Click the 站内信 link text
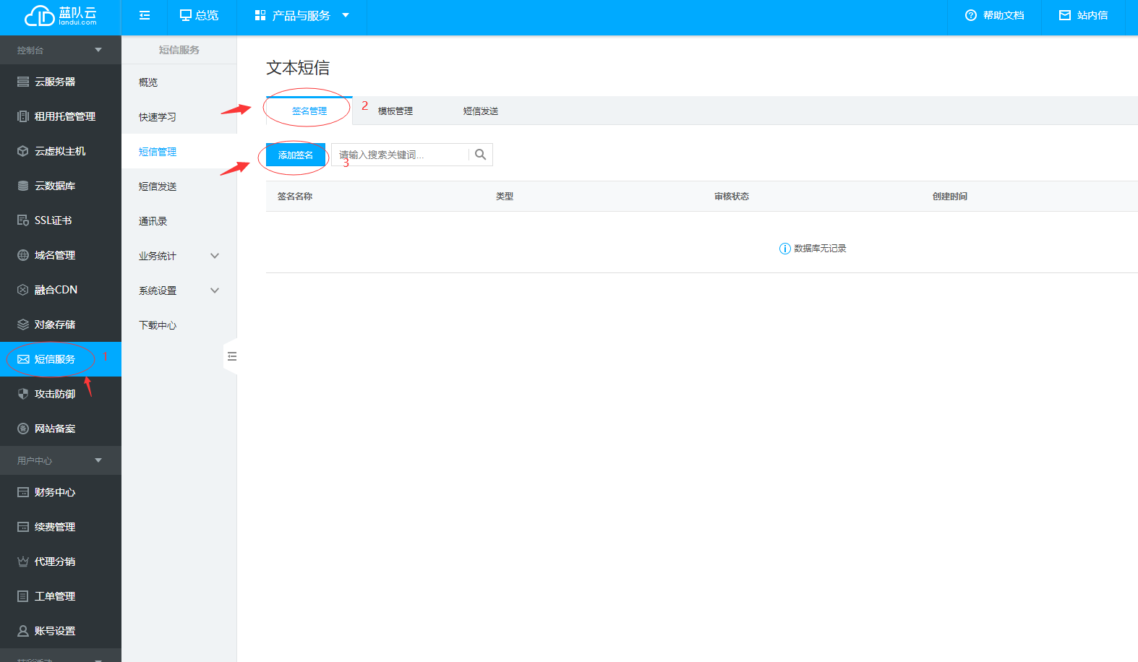The image size is (1138, 662). [x=1092, y=15]
